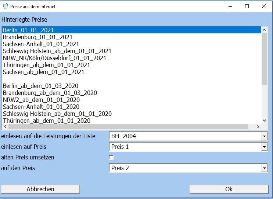Pick NRW_NR/Köln/Düsseldorf_01_01_2021 entry
Image resolution: width=273 pixels, height=199 pixels.
pyautogui.click(x=54, y=58)
